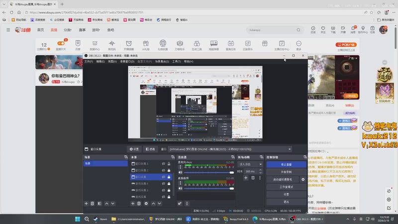Undock the Audio Mixer panel via float icon
This screenshot has width=398, height=224.
(x=233, y=157)
